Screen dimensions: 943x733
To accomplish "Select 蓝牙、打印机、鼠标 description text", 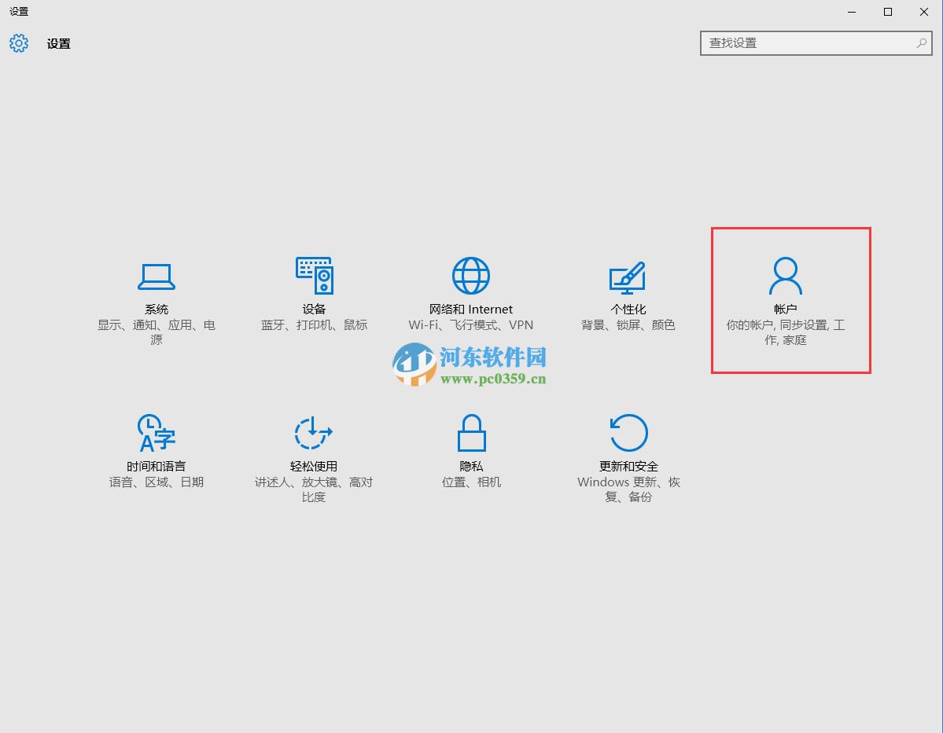I will (x=313, y=324).
